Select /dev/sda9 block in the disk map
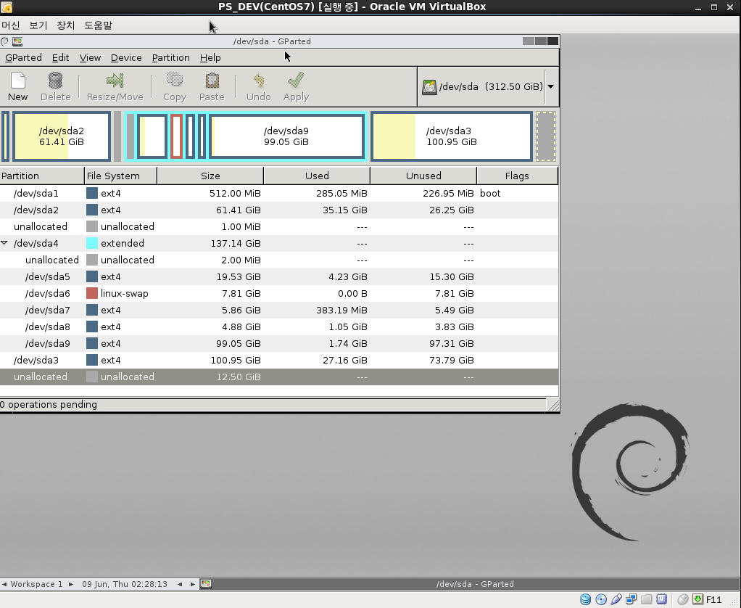741x608 pixels. click(287, 136)
